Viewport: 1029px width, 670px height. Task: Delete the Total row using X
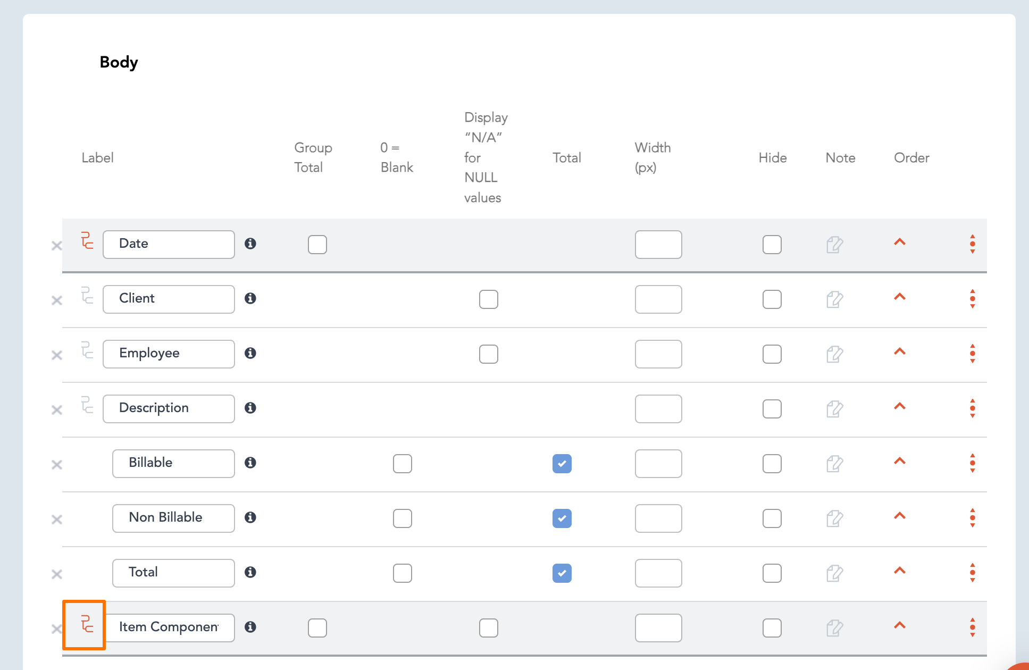click(57, 574)
